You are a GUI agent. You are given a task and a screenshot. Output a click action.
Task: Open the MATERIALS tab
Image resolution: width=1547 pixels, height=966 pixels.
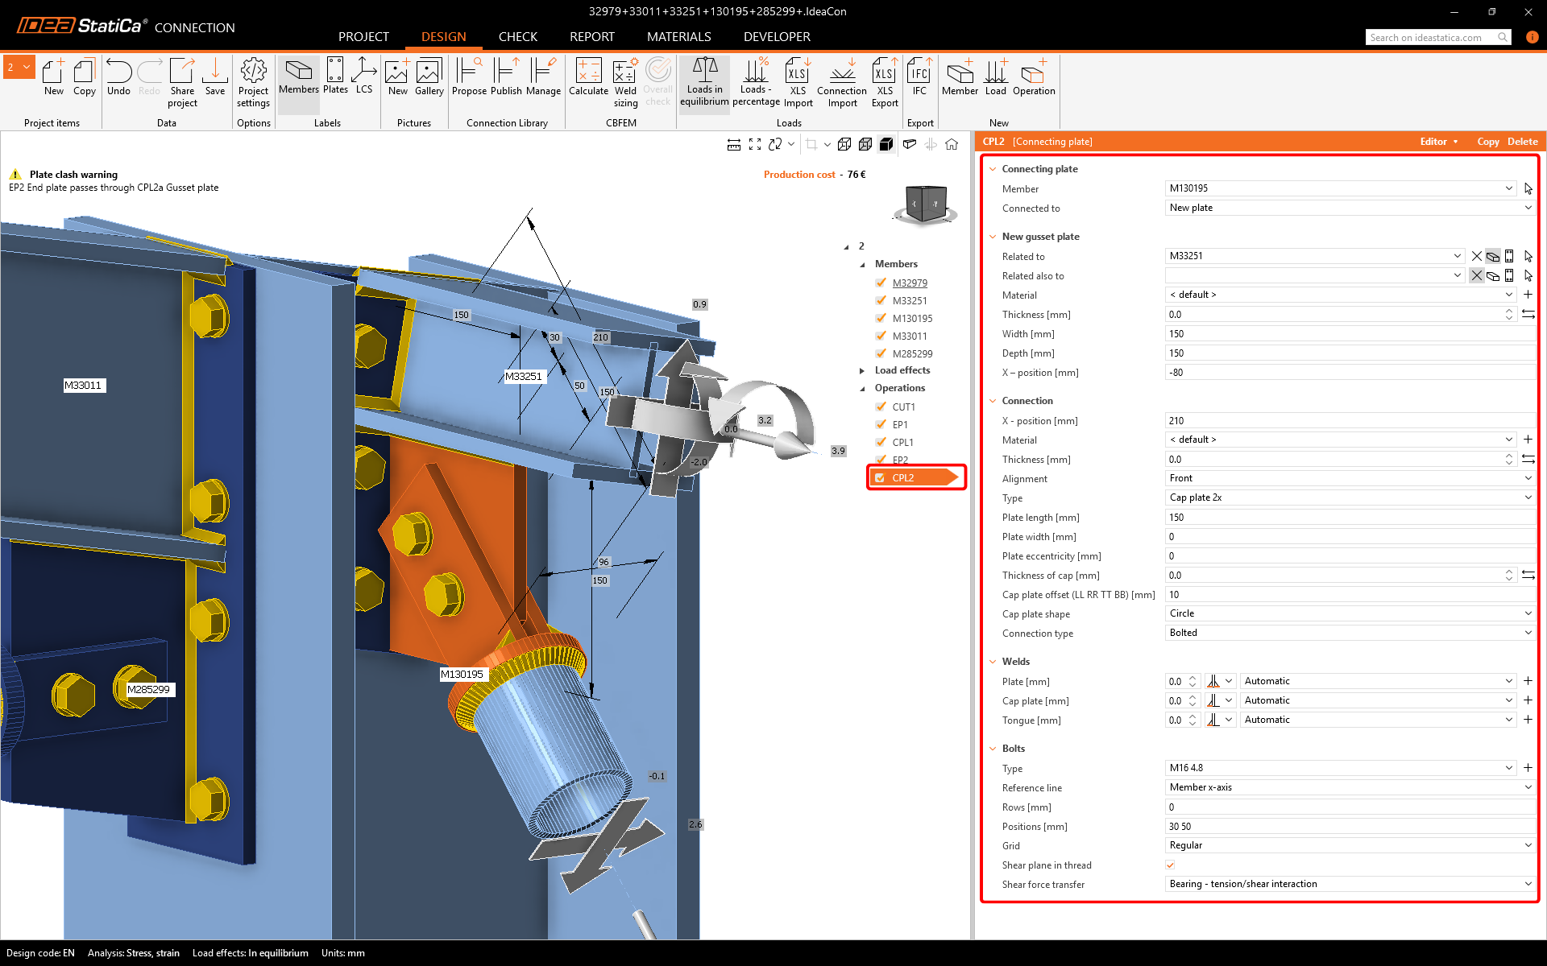(x=678, y=36)
